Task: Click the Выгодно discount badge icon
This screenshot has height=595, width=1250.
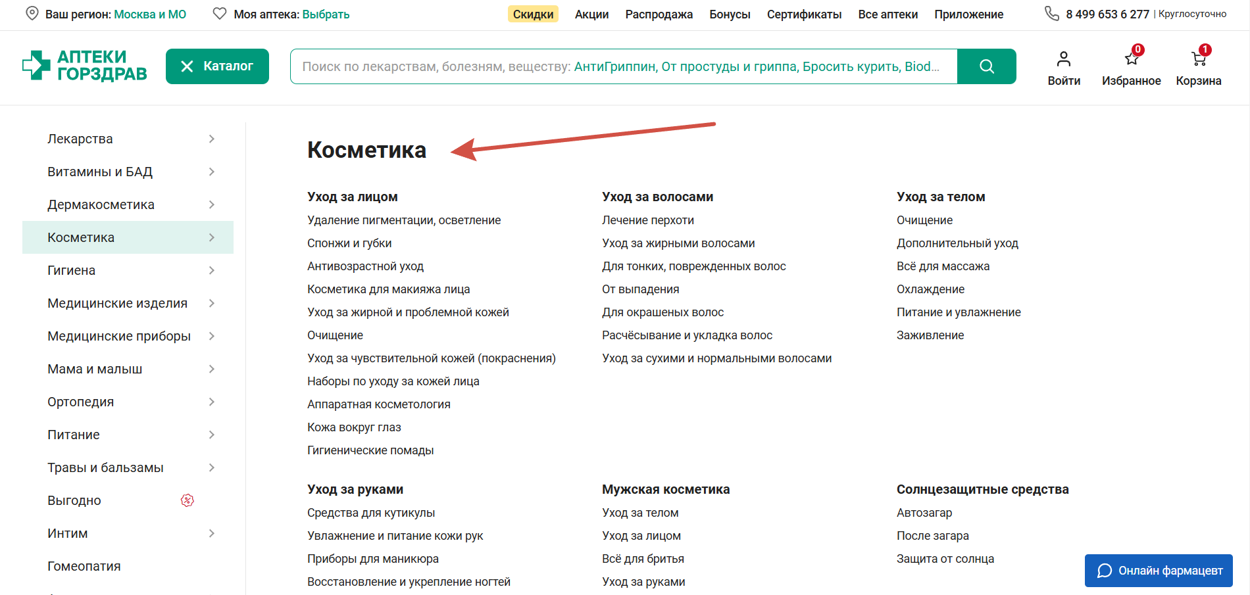Action: pos(187,500)
